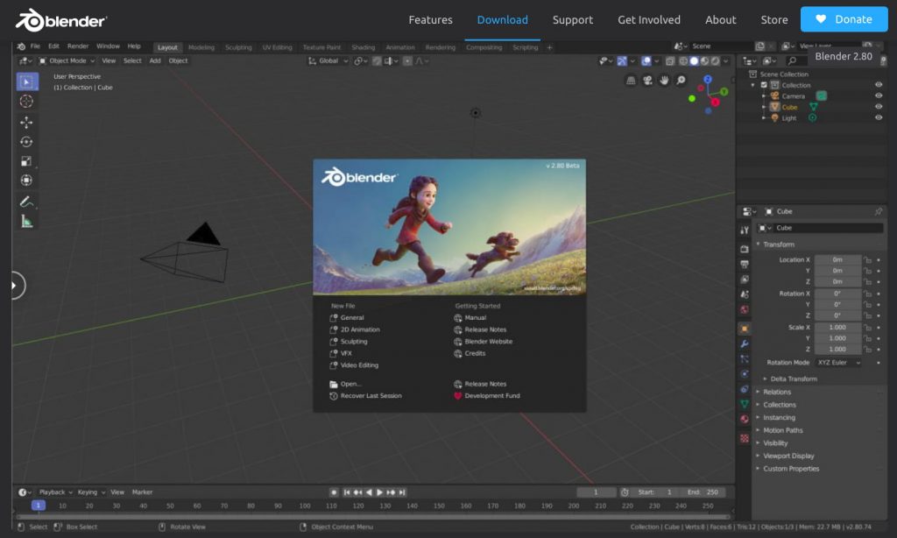Open Release Notes under Getting Started
The height and width of the screenshot is (538, 897).
pyautogui.click(x=484, y=329)
